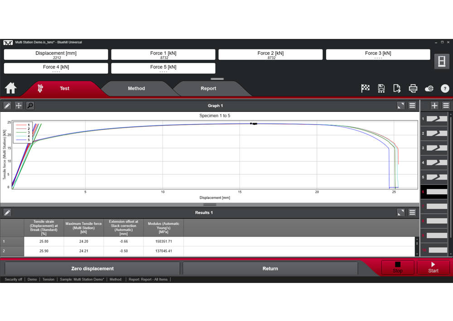Switch to the Report tab
Viewport: 453px width, 321px height.
tap(208, 88)
